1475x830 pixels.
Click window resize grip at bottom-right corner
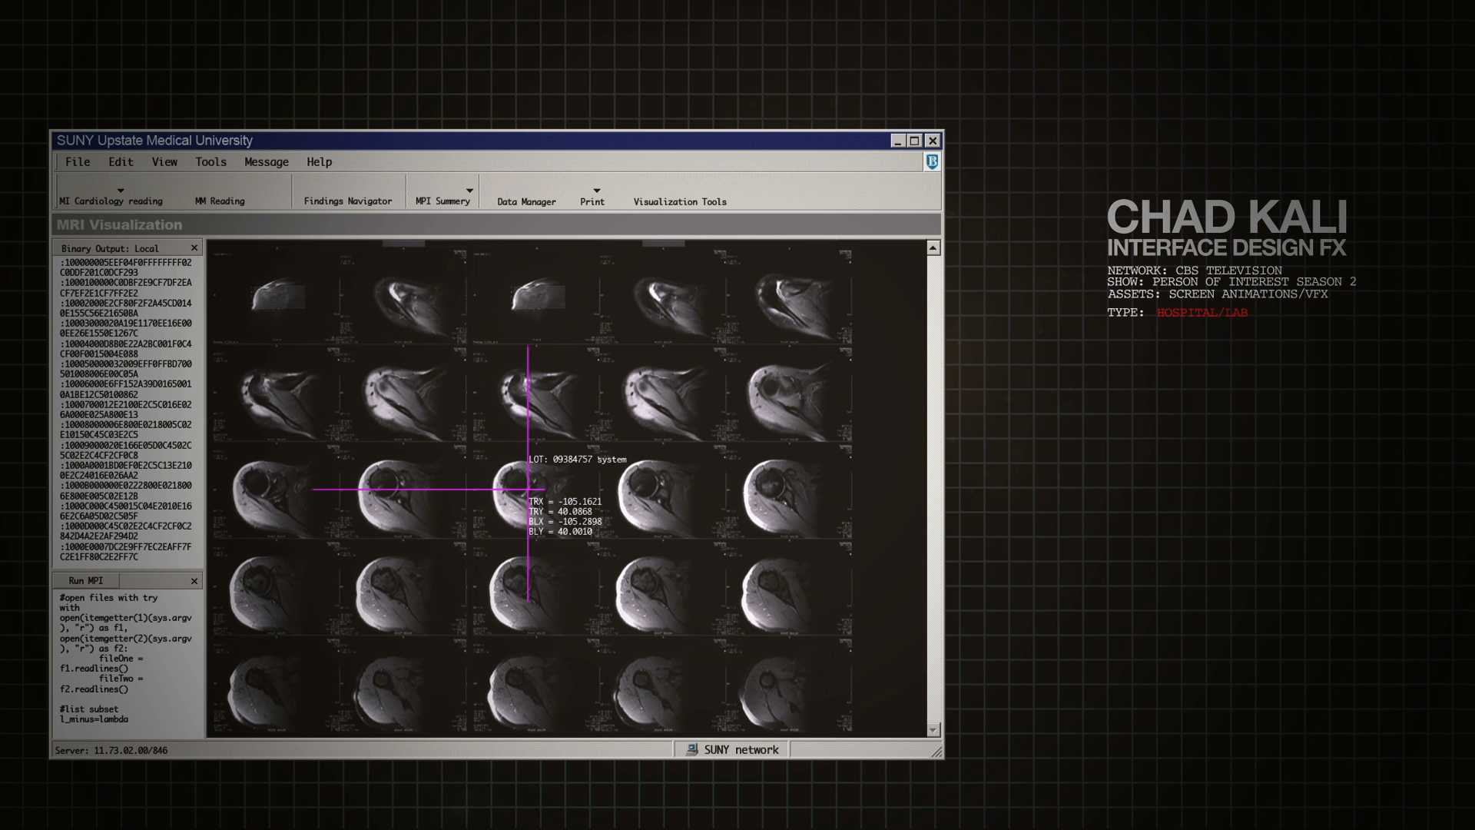coord(936,752)
